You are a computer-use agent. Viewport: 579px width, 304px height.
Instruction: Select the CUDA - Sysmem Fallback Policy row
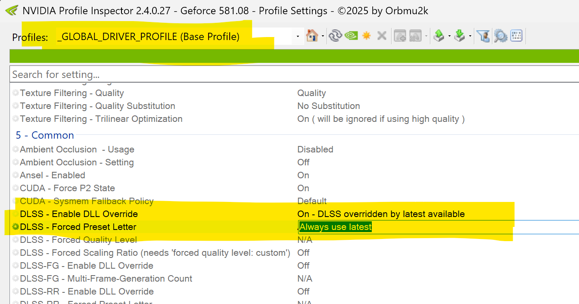(x=294, y=201)
